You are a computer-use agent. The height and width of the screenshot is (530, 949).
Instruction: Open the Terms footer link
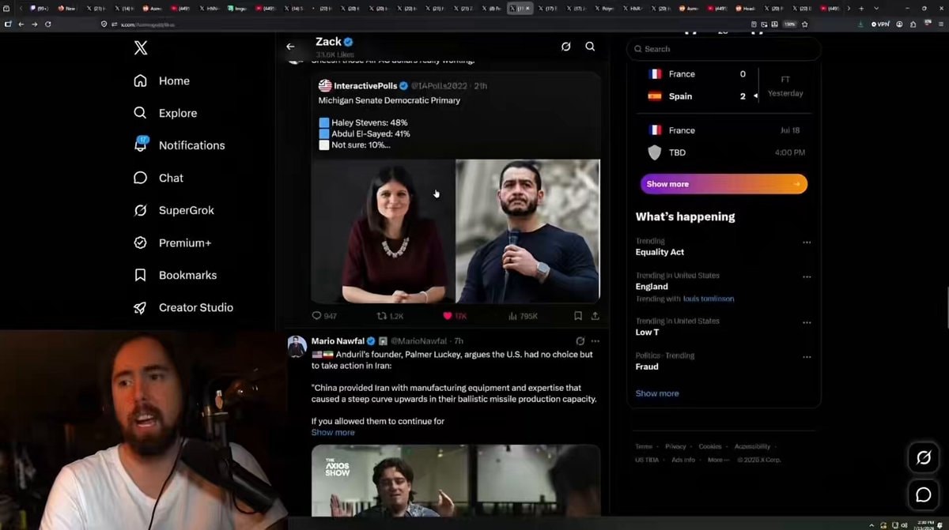click(x=644, y=447)
